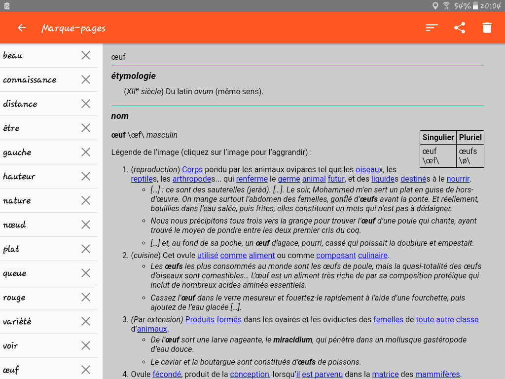505x379 pixels.
Task: Tap the location icon in status bar
Action: pyautogui.click(x=435, y=6)
